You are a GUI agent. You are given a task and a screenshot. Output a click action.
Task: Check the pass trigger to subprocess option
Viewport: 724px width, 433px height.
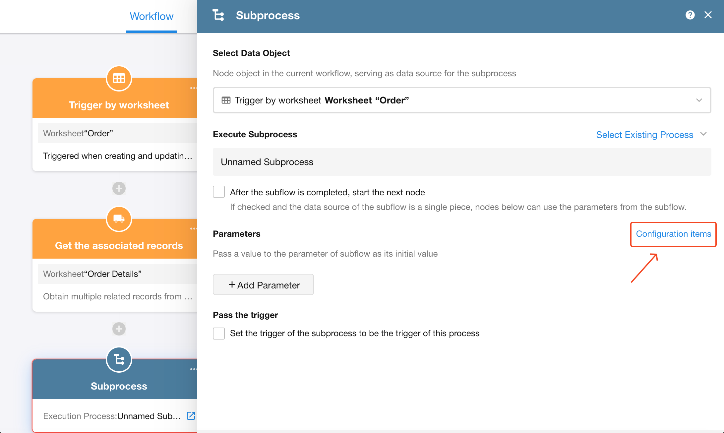pyautogui.click(x=219, y=333)
